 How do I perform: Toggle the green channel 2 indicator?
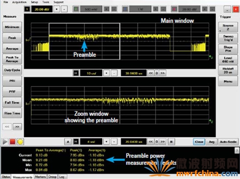tap(76, 9)
